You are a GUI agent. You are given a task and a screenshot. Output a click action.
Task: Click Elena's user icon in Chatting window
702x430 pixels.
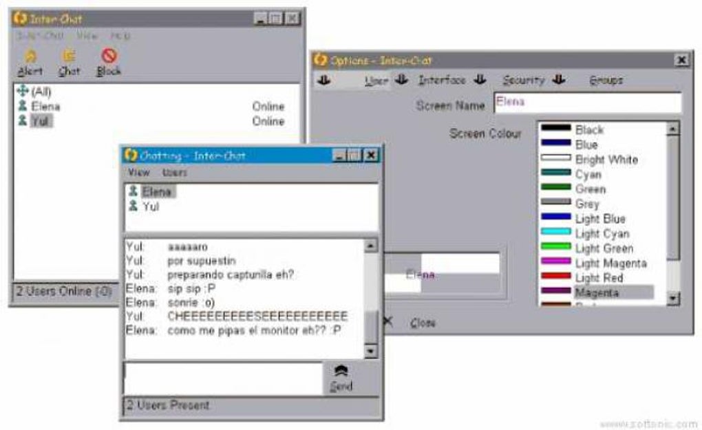[133, 191]
